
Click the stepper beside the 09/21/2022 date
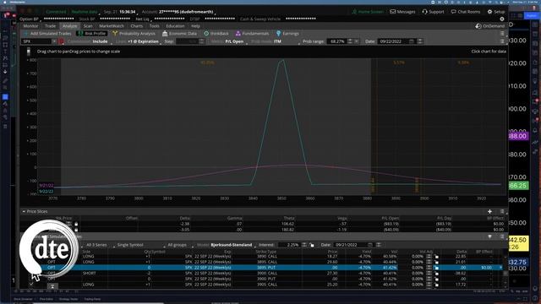pyautogui.click(x=379, y=245)
